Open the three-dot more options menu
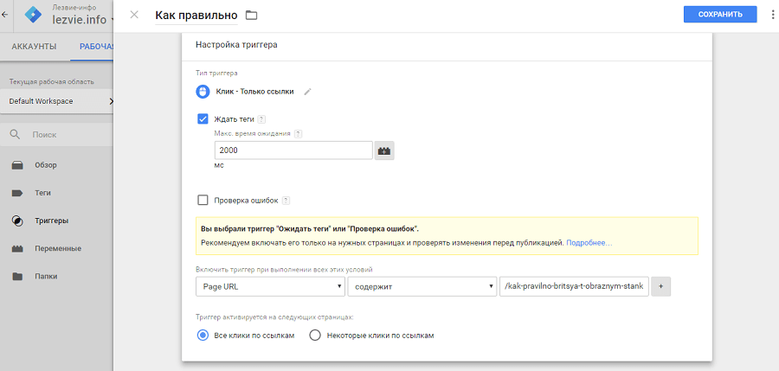 click(x=773, y=15)
